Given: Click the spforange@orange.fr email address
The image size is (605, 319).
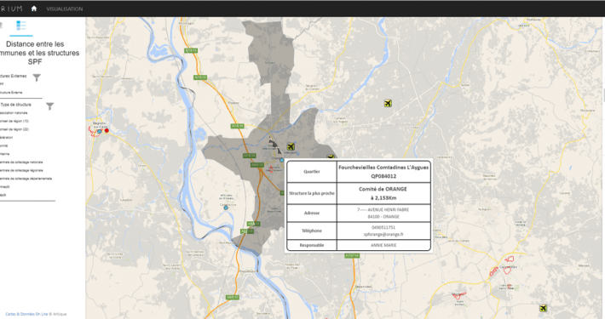Looking at the screenshot, I should click(x=383, y=234).
